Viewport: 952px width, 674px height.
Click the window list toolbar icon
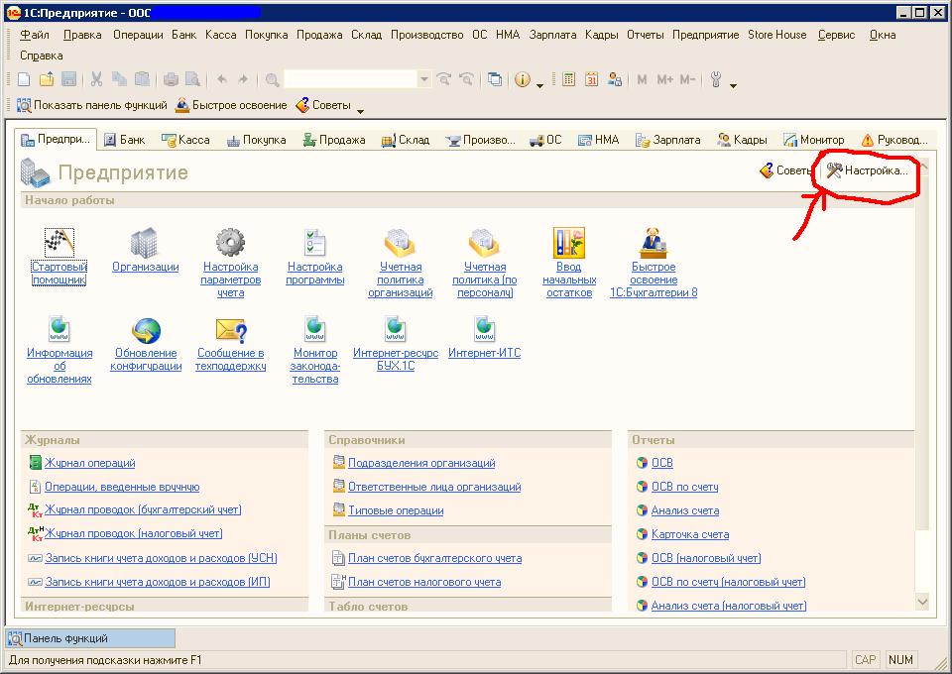pyautogui.click(x=495, y=79)
